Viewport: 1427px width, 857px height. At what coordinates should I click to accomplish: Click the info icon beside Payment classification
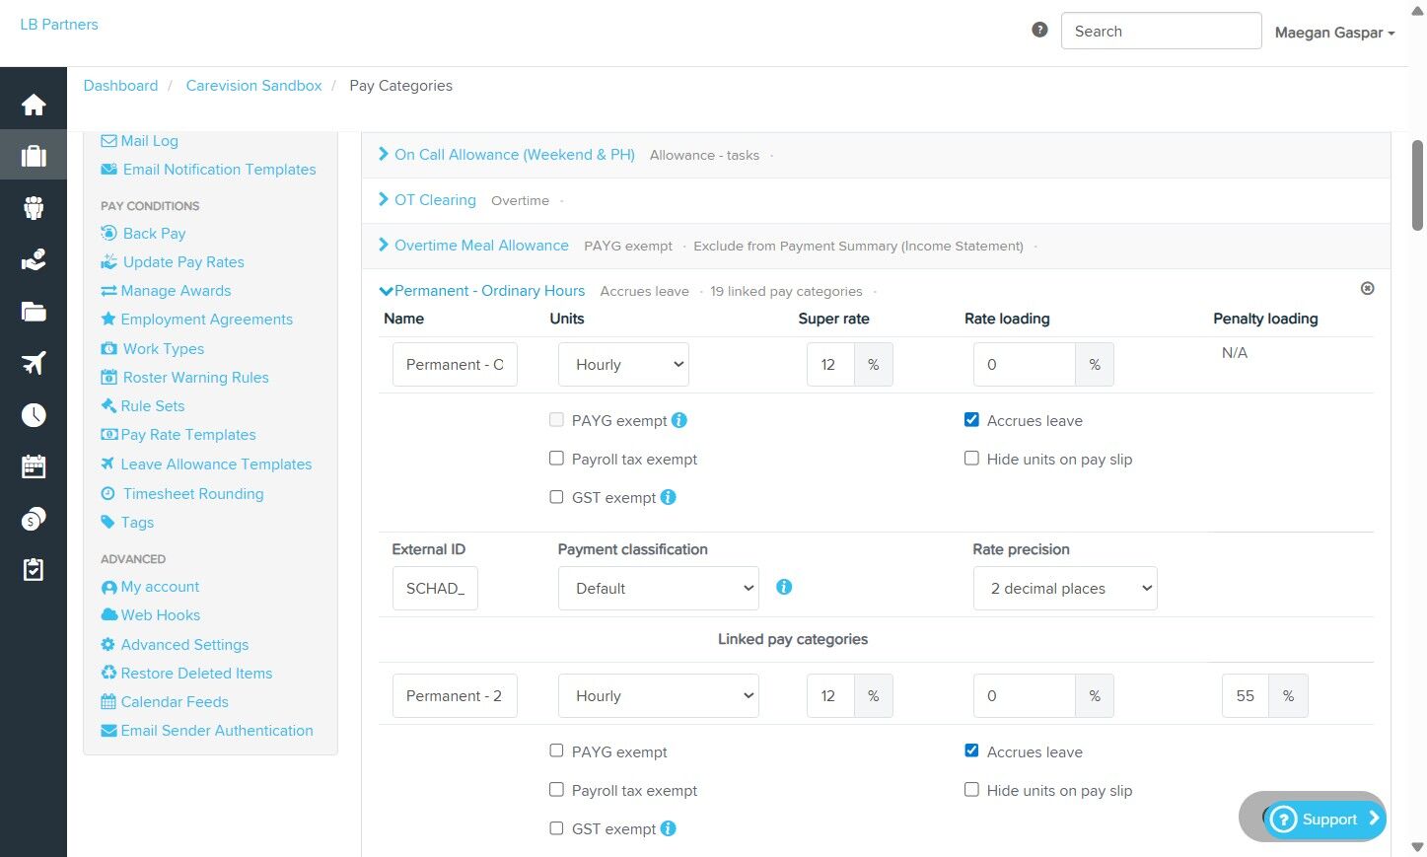click(x=784, y=587)
